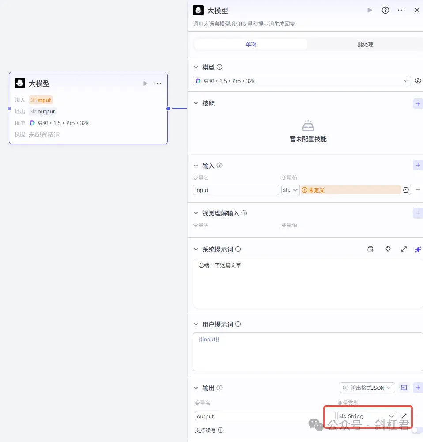
Task: Switch to the 批处理 tab
Action: pyautogui.click(x=365, y=44)
